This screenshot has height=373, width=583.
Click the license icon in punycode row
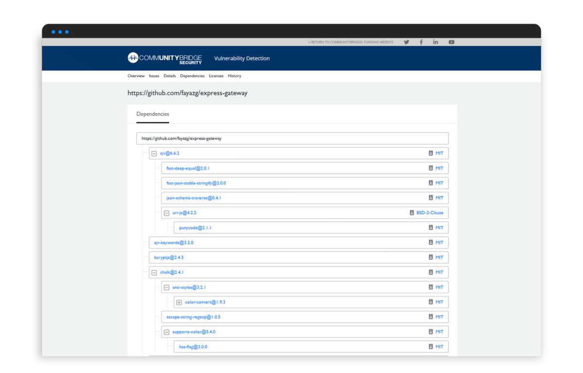(x=430, y=228)
